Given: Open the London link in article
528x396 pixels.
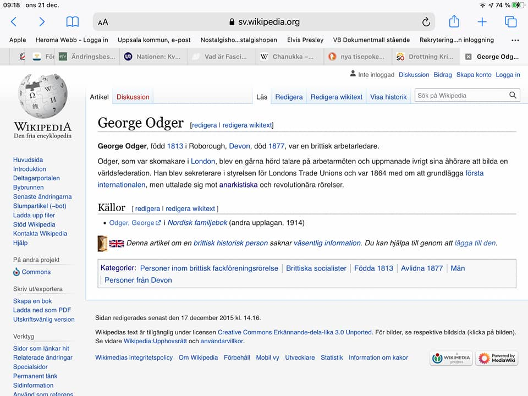Looking at the screenshot, I should tap(203, 161).
